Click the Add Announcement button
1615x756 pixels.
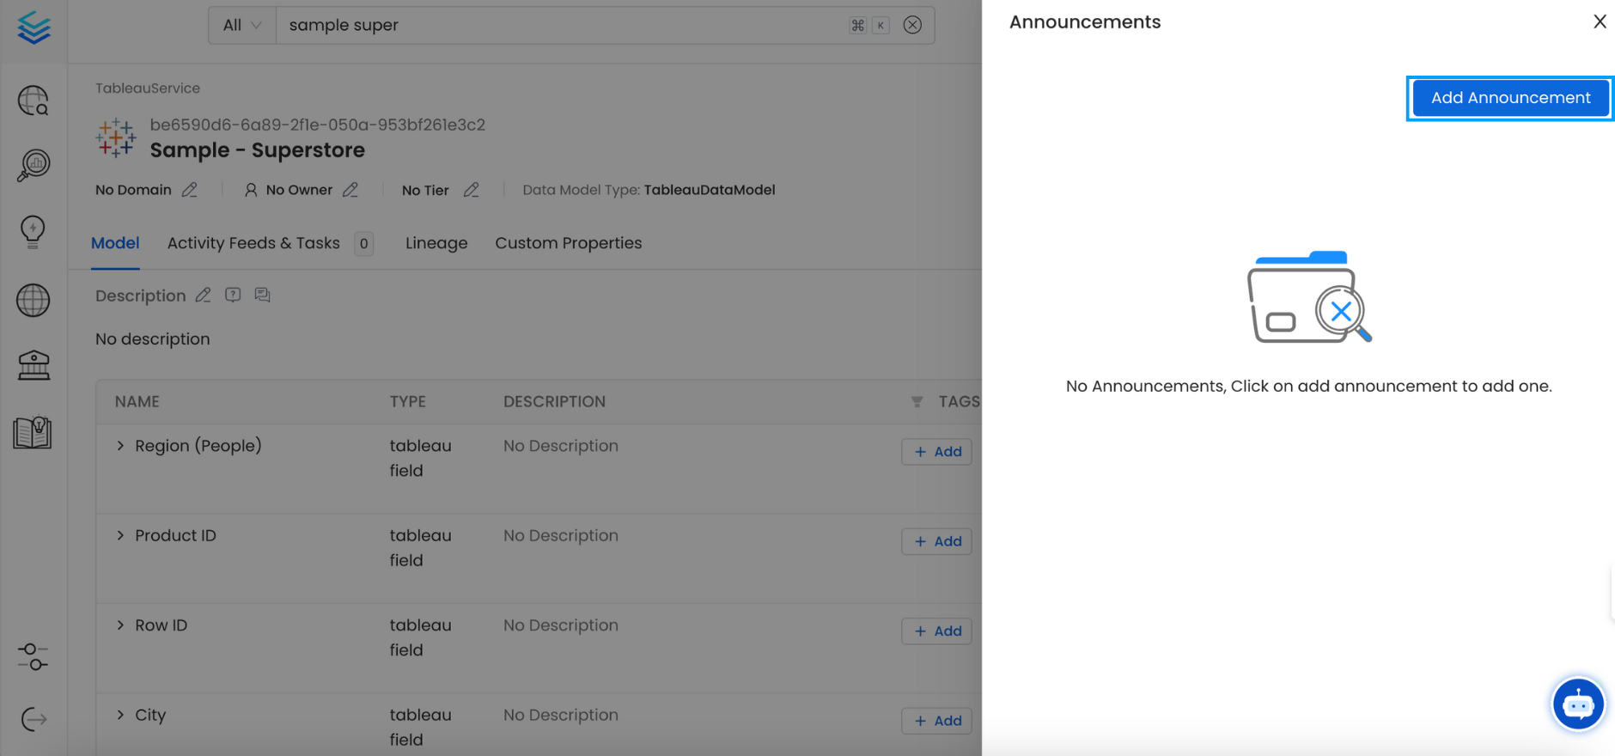(x=1510, y=98)
